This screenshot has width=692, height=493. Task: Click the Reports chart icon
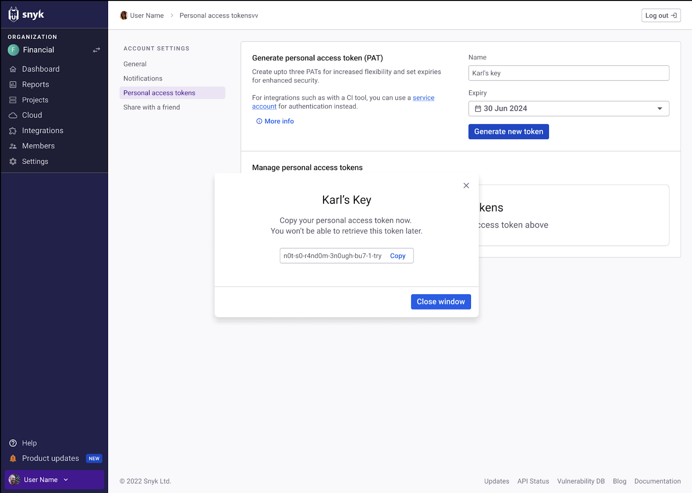point(13,84)
